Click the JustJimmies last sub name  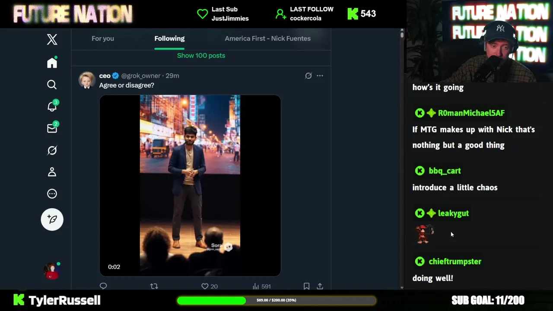[x=230, y=19]
